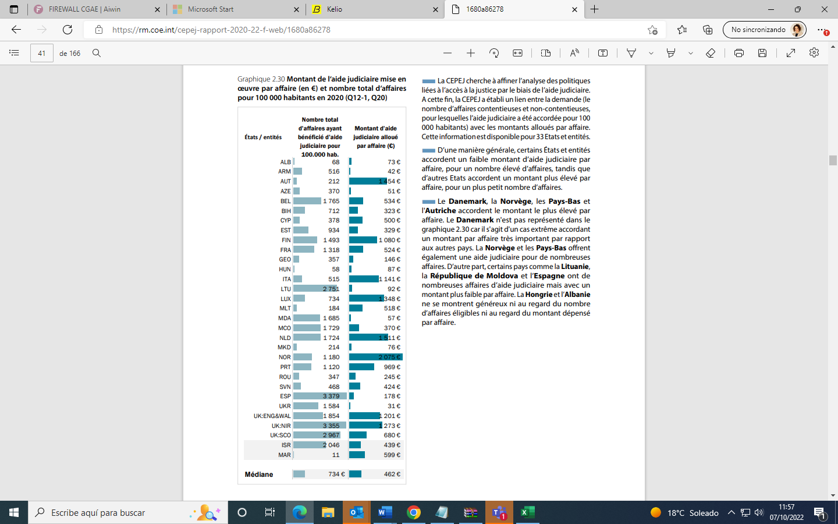Open the PDF table of contents
The image size is (838, 524).
click(14, 53)
